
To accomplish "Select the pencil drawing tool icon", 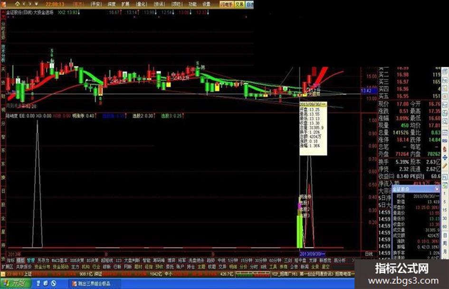I will 445,166.
